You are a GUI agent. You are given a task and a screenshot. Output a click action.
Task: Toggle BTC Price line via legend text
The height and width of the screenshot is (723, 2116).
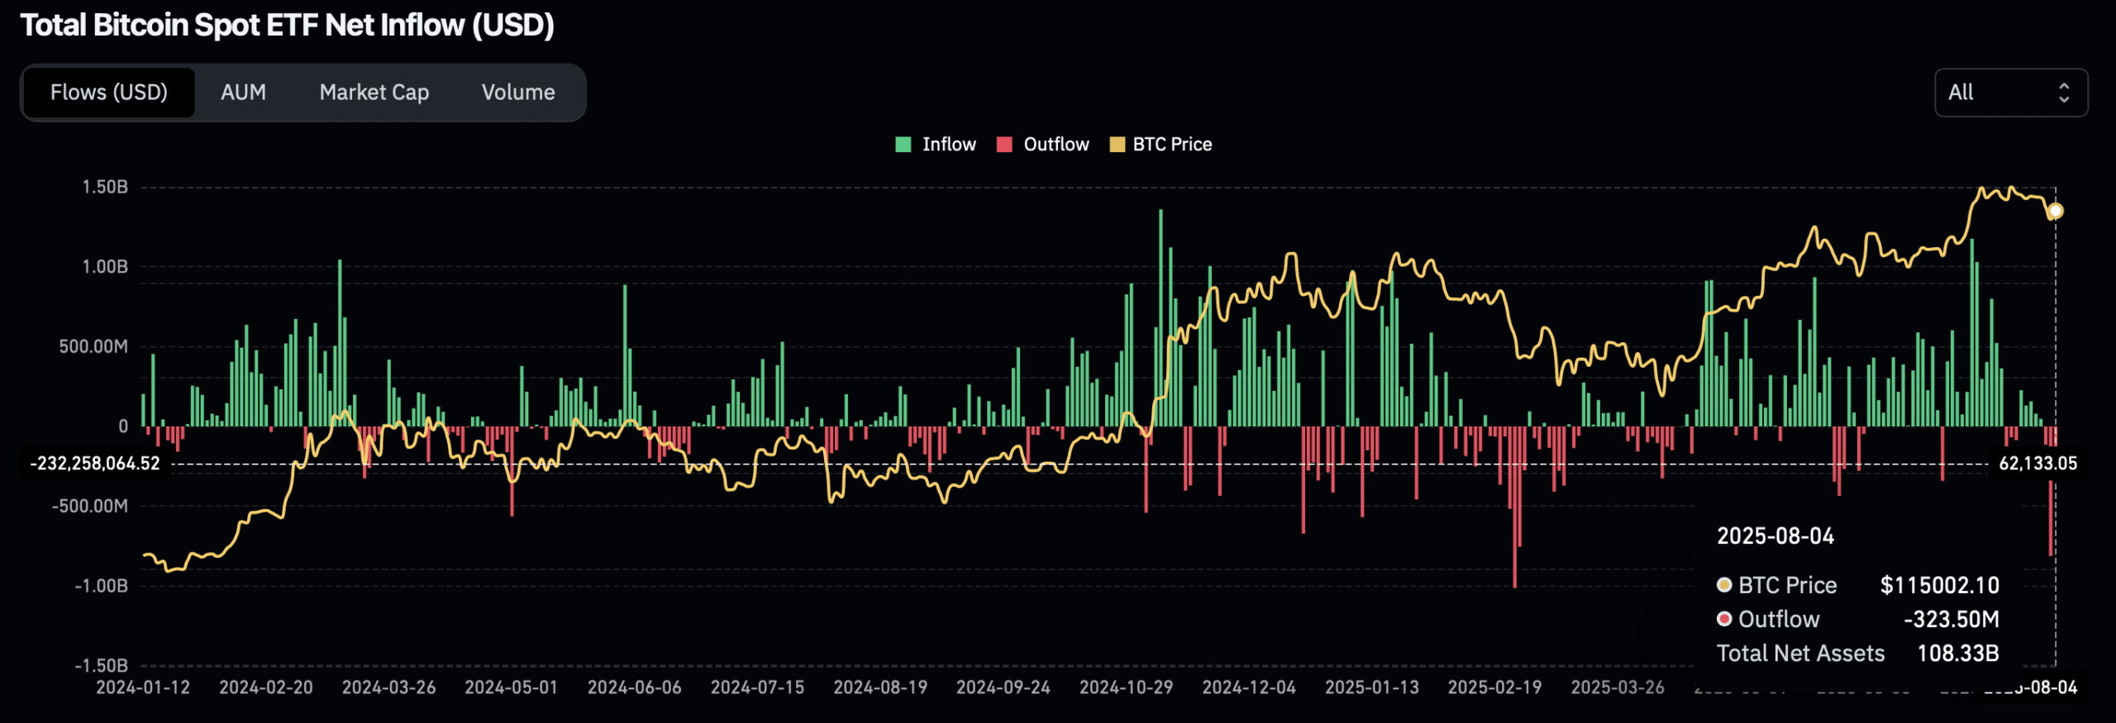click(x=1171, y=145)
